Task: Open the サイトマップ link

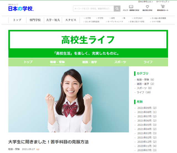Action: click(163, 2)
